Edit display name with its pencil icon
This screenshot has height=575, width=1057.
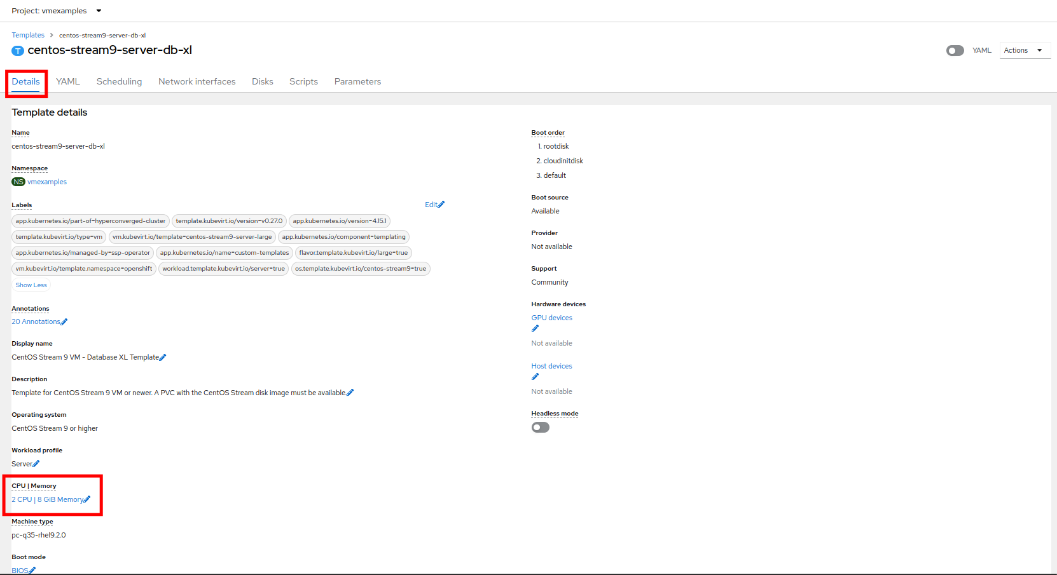tap(163, 358)
